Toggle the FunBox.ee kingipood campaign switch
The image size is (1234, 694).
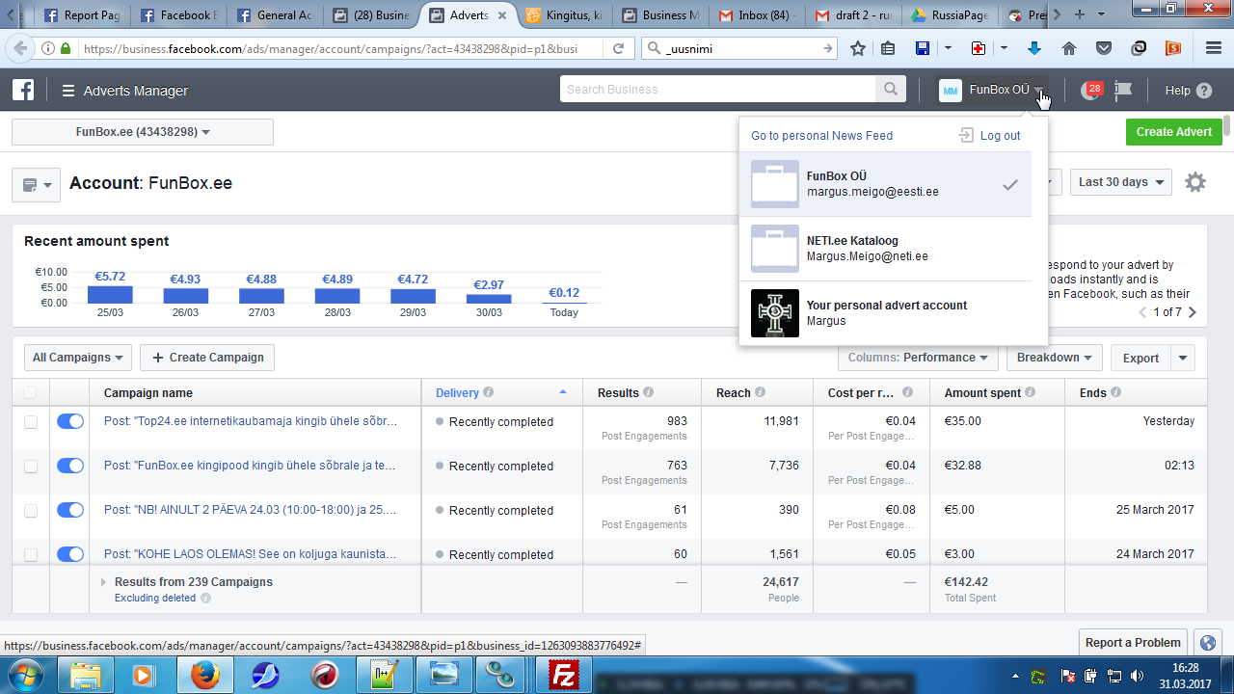click(x=70, y=466)
